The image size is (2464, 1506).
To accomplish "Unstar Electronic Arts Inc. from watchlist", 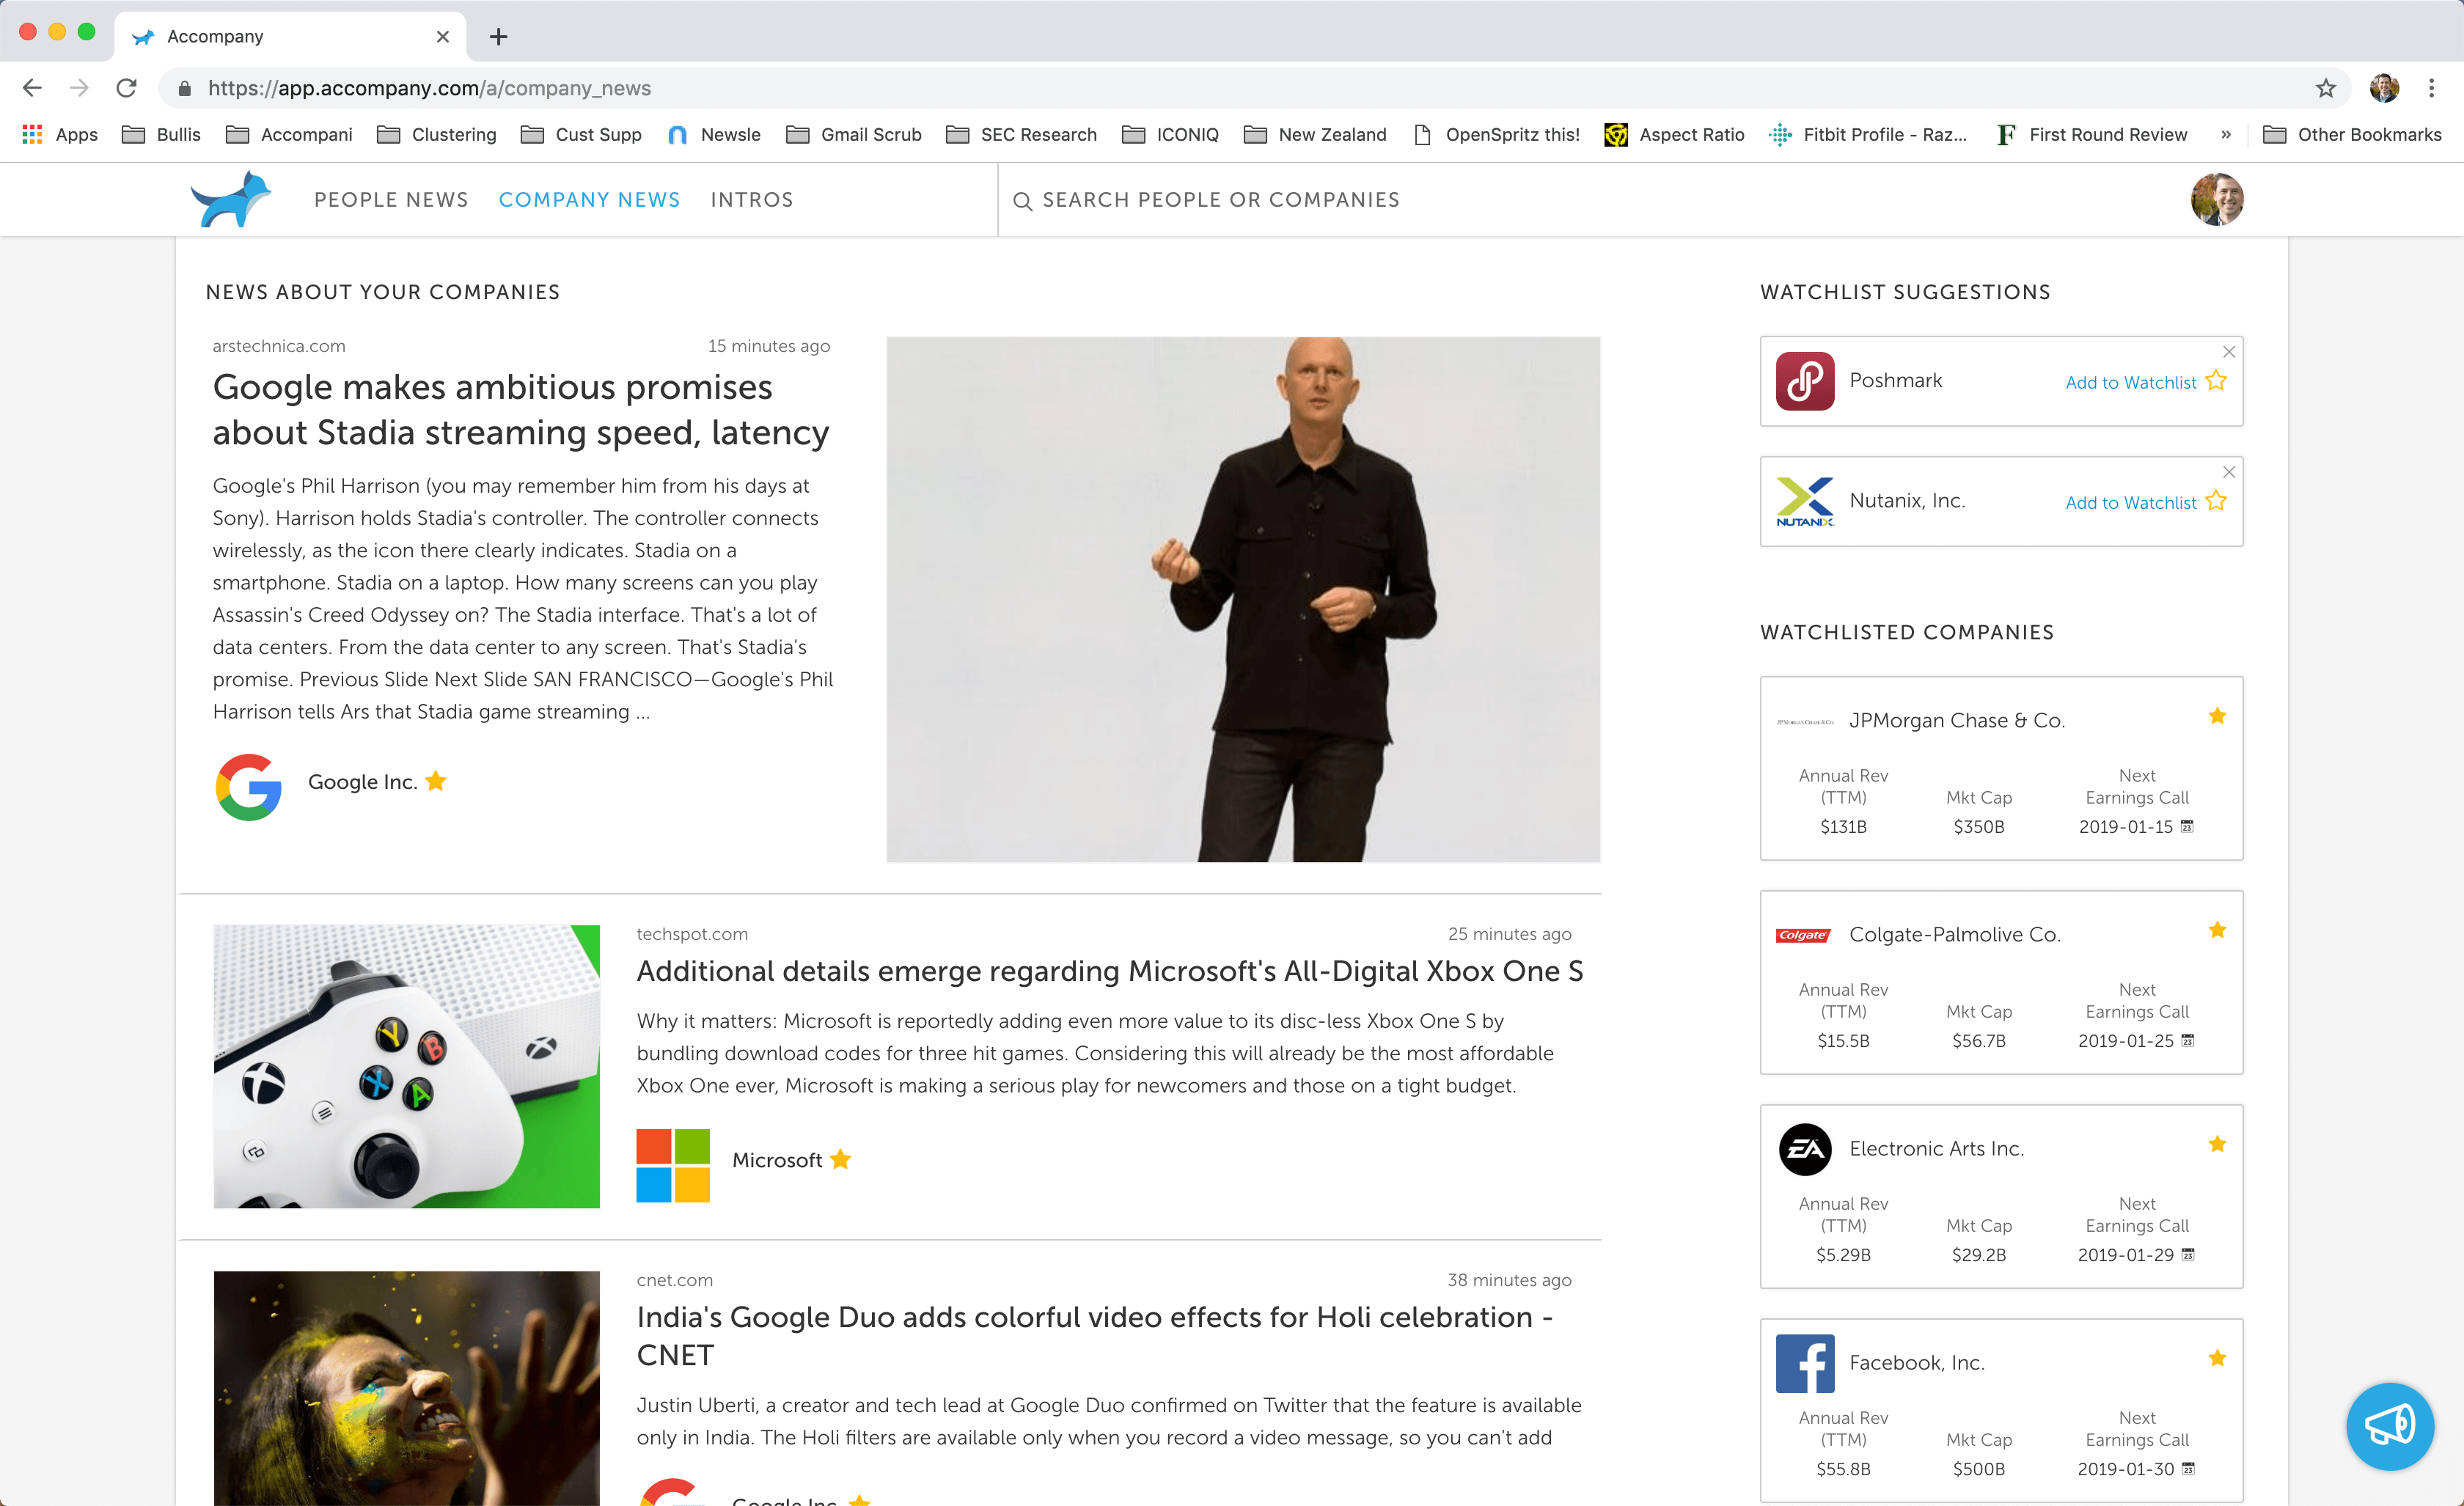I will [2217, 1144].
